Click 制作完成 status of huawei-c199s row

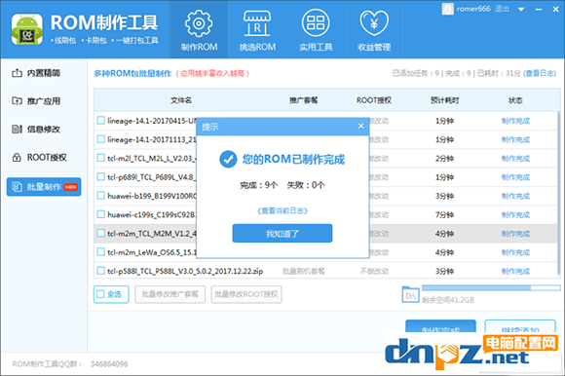tap(515, 214)
